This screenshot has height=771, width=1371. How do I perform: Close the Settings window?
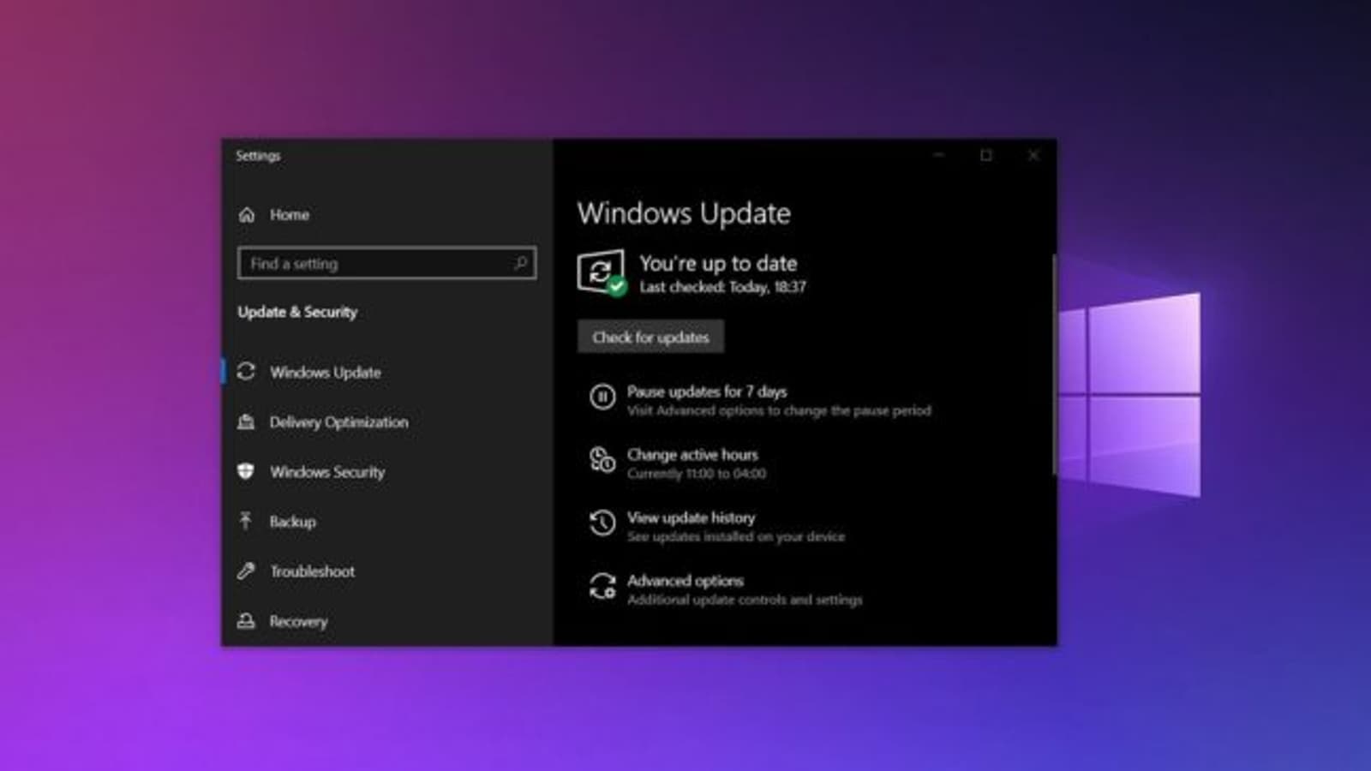1033,155
